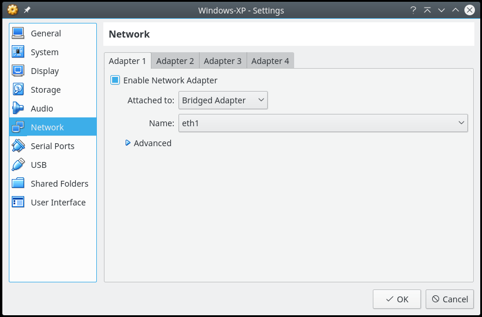Disable the Enable Network Adapter checkbox

click(x=115, y=80)
